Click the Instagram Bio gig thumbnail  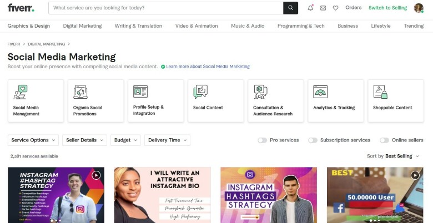(162, 195)
